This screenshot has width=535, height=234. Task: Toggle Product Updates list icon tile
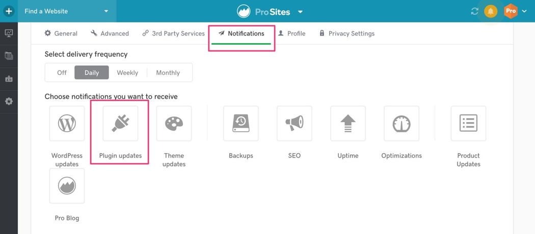click(468, 123)
